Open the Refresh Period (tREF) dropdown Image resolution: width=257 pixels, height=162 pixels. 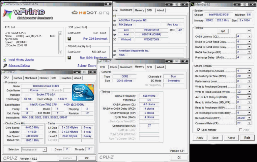249,118
